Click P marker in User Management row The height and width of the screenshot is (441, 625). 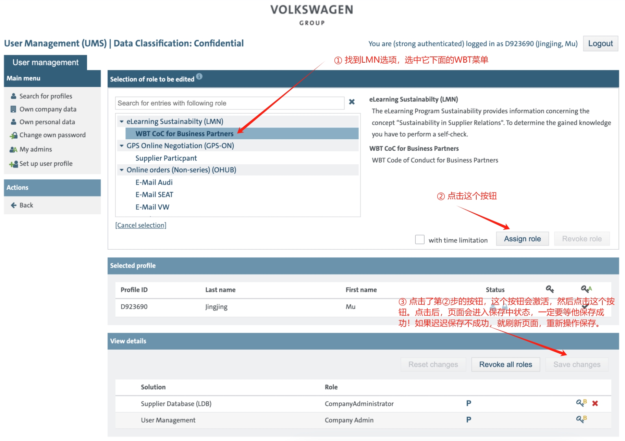pos(468,420)
